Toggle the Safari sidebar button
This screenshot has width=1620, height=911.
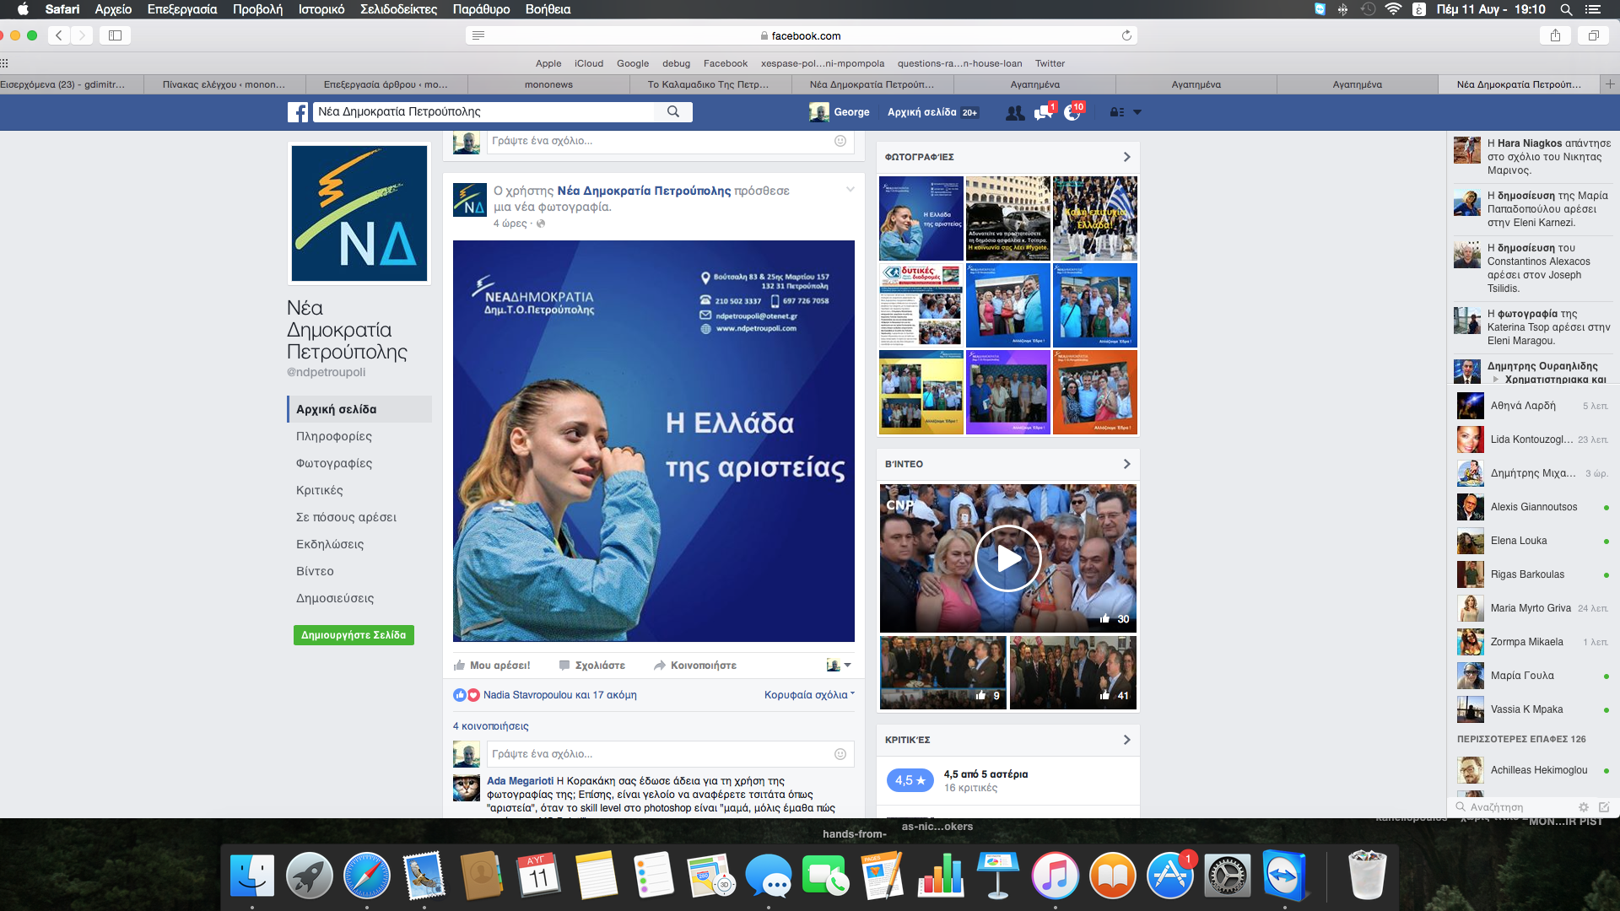[116, 35]
